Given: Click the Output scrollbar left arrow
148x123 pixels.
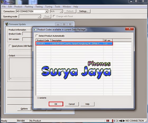Looking at the screenshot, I should click(x=11, y=78).
